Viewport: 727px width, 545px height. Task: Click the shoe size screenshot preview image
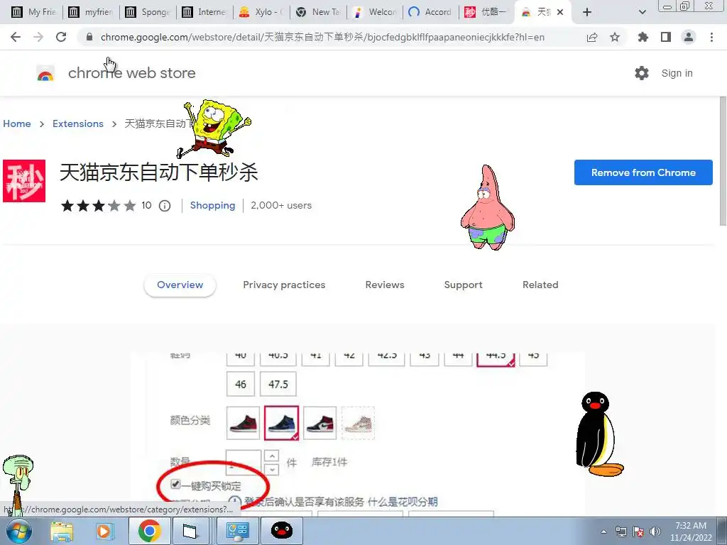point(358,434)
